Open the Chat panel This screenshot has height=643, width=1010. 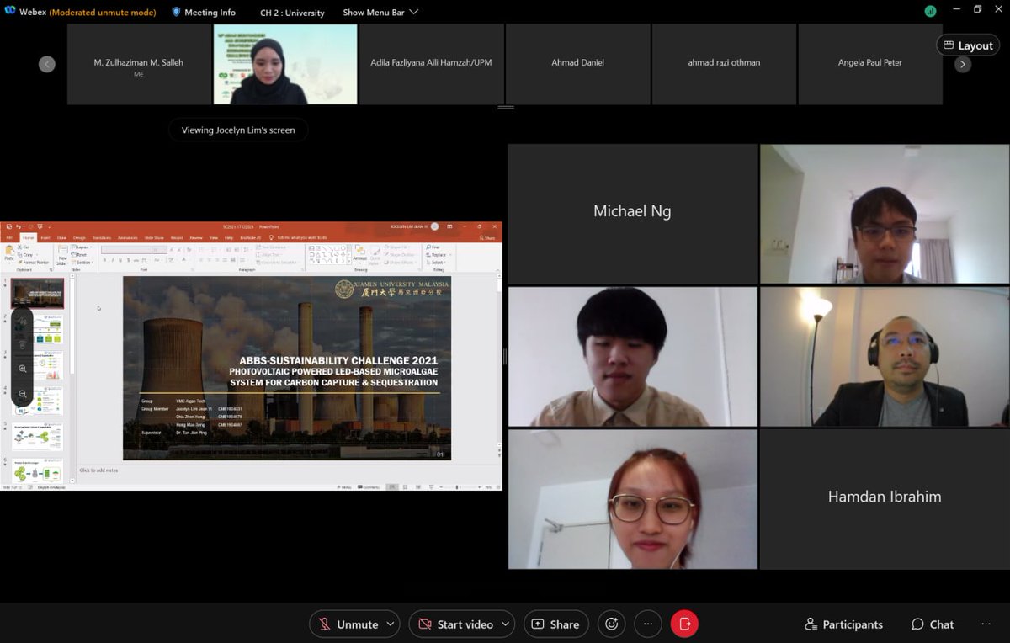[x=933, y=624]
